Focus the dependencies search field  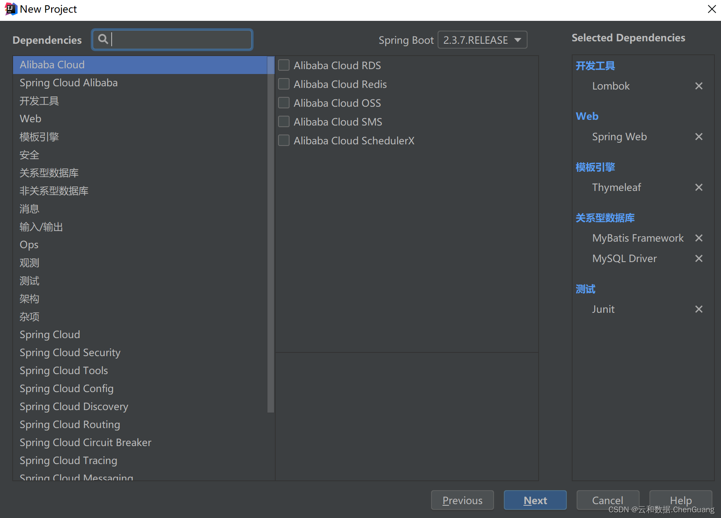172,40
